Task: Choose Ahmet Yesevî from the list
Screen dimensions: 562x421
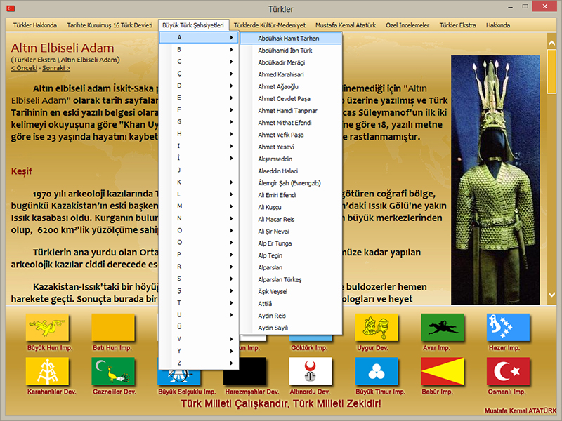Action: tap(276, 147)
